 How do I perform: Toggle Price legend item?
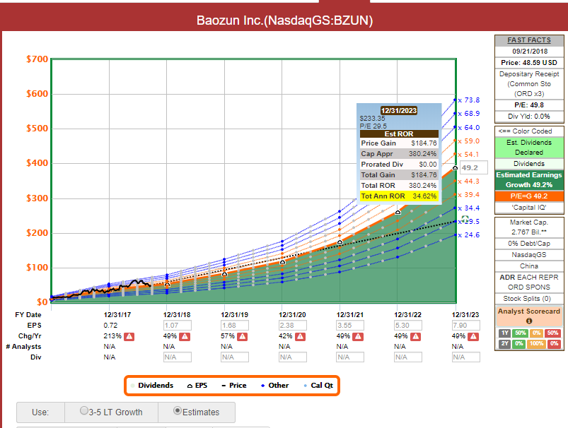(234, 386)
